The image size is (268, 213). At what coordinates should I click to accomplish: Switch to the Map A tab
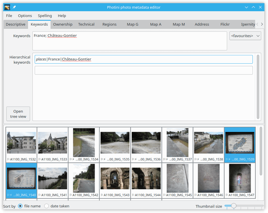tap(156, 24)
